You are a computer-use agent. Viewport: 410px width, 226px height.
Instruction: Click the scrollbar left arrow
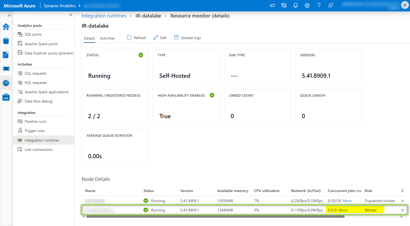pyautogui.click(x=84, y=216)
